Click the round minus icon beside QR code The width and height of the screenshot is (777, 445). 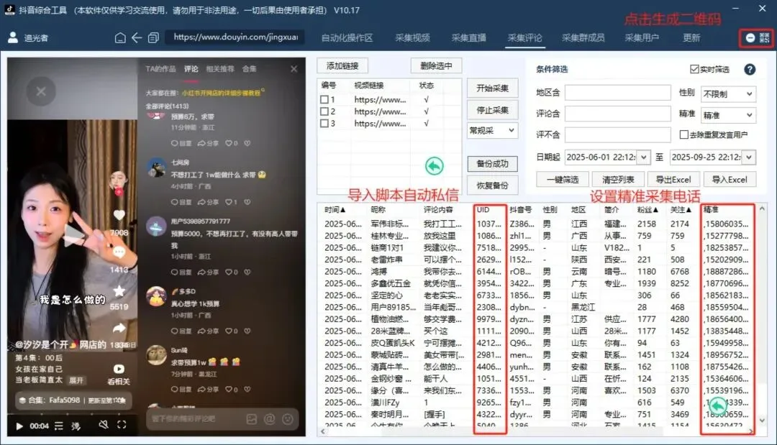(750, 38)
